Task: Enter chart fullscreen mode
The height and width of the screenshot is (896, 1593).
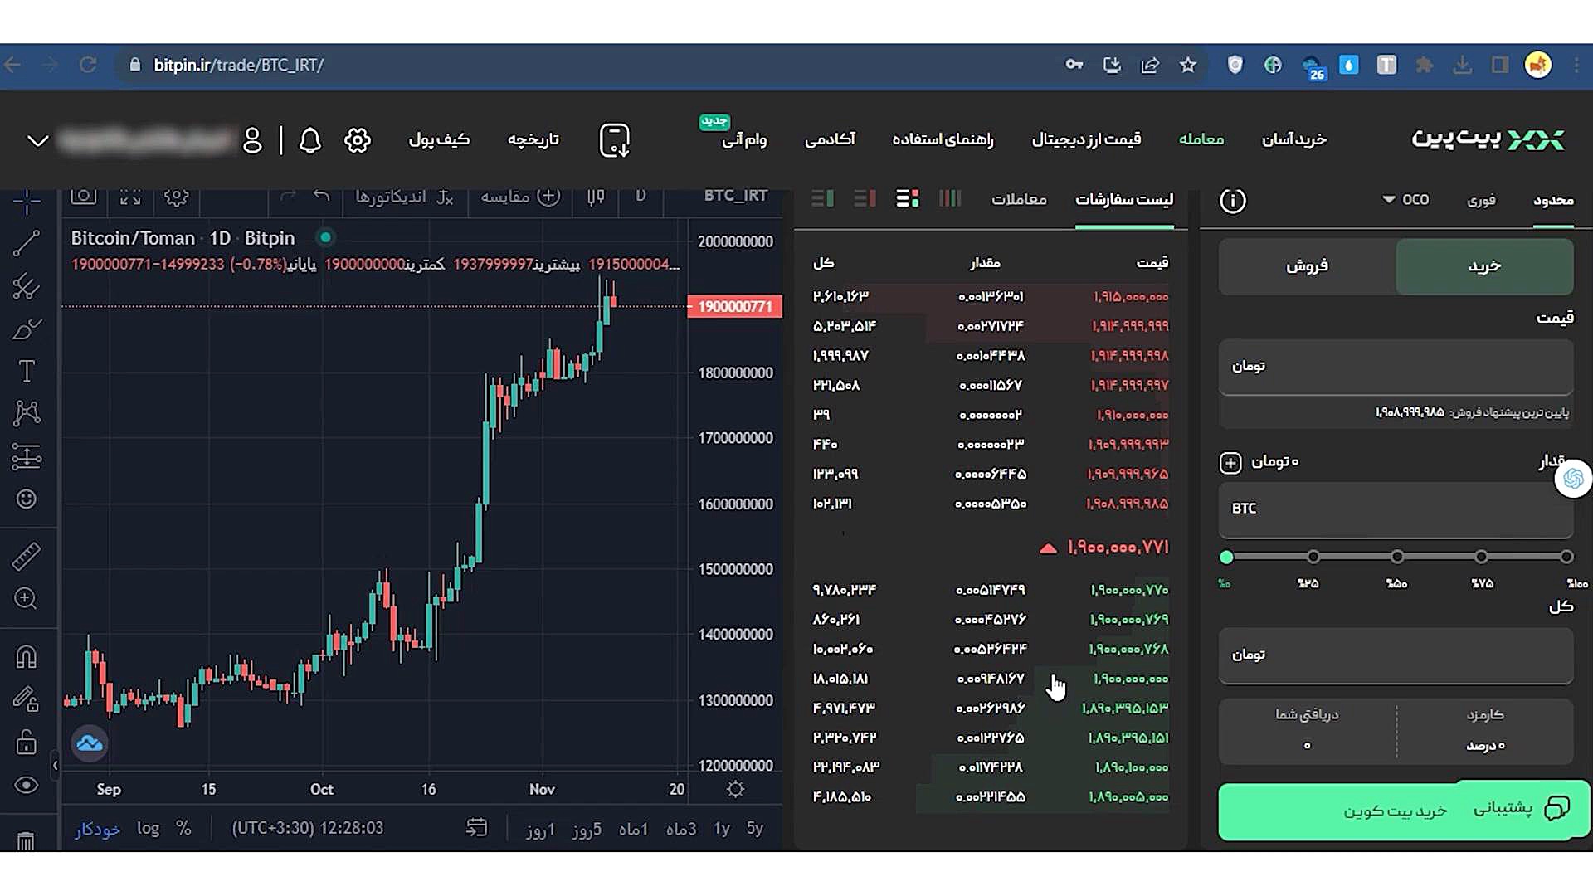Action: [x=130, y=197]
